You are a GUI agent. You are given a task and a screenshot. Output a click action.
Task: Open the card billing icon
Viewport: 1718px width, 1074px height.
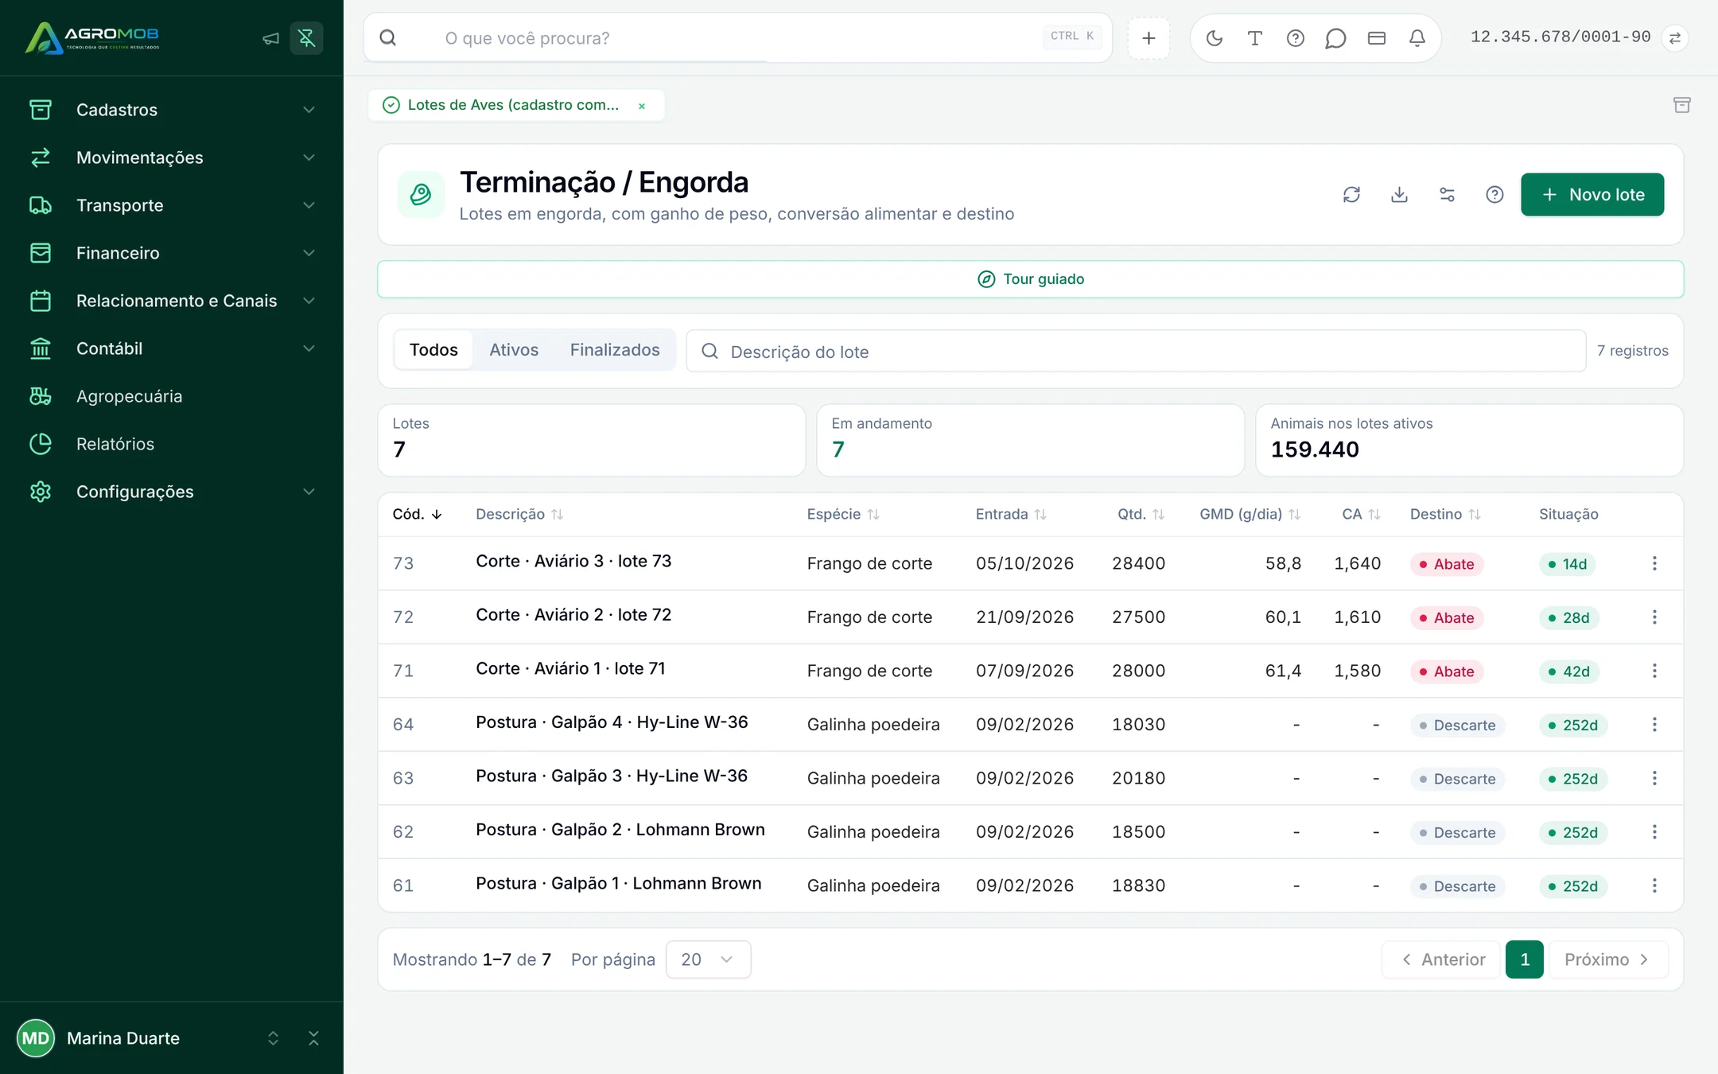1377,38
